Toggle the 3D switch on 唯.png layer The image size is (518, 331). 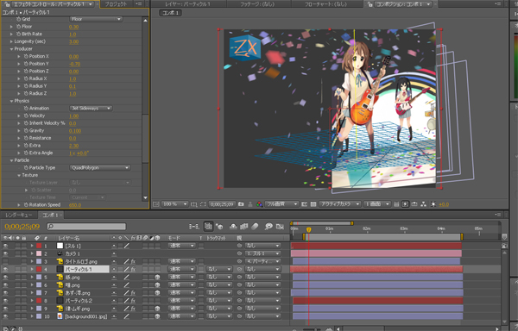click(158, 284)
